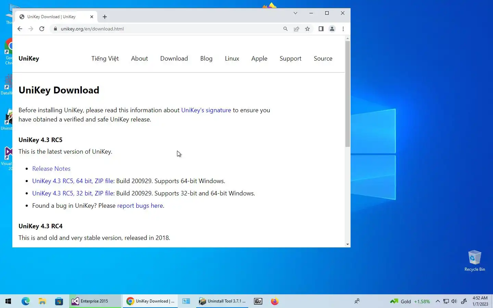Download UniKey 4.3 RC5 32 bit ZIP

pos(73,193)
